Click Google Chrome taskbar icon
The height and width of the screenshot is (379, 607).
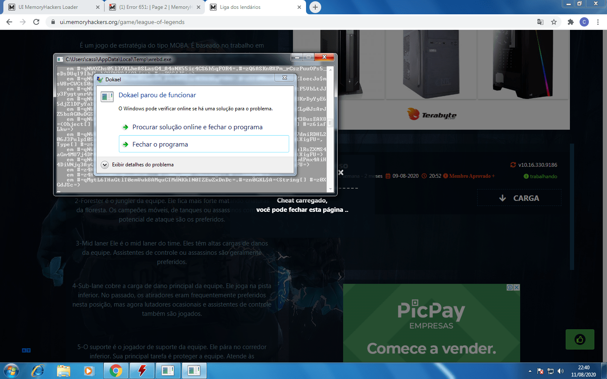click(x=116, y=371)
